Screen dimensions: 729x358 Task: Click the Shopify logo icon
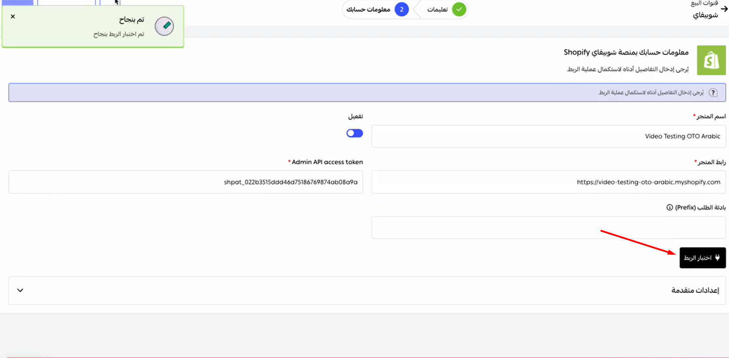(x=711, y=60)
